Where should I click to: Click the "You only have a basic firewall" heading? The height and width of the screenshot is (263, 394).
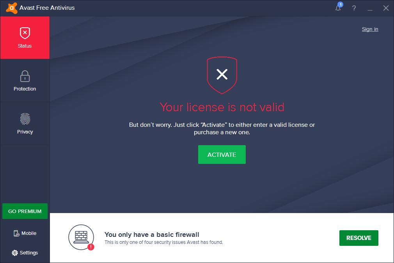pyautogui.click(x=152, y=235)
